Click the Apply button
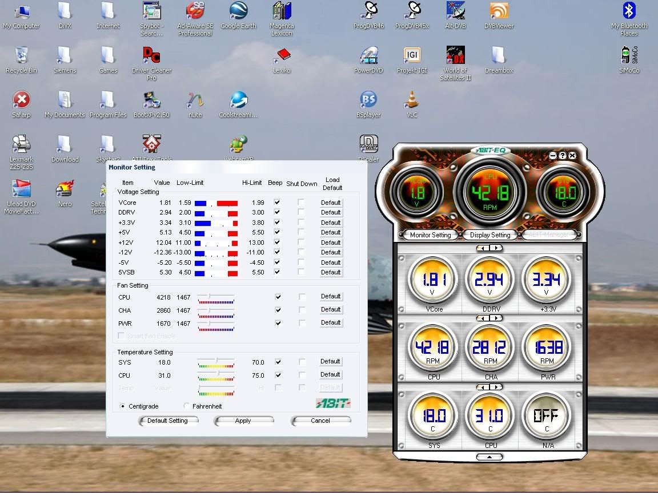Screen dimensions: 658x493 click(243, 421)
